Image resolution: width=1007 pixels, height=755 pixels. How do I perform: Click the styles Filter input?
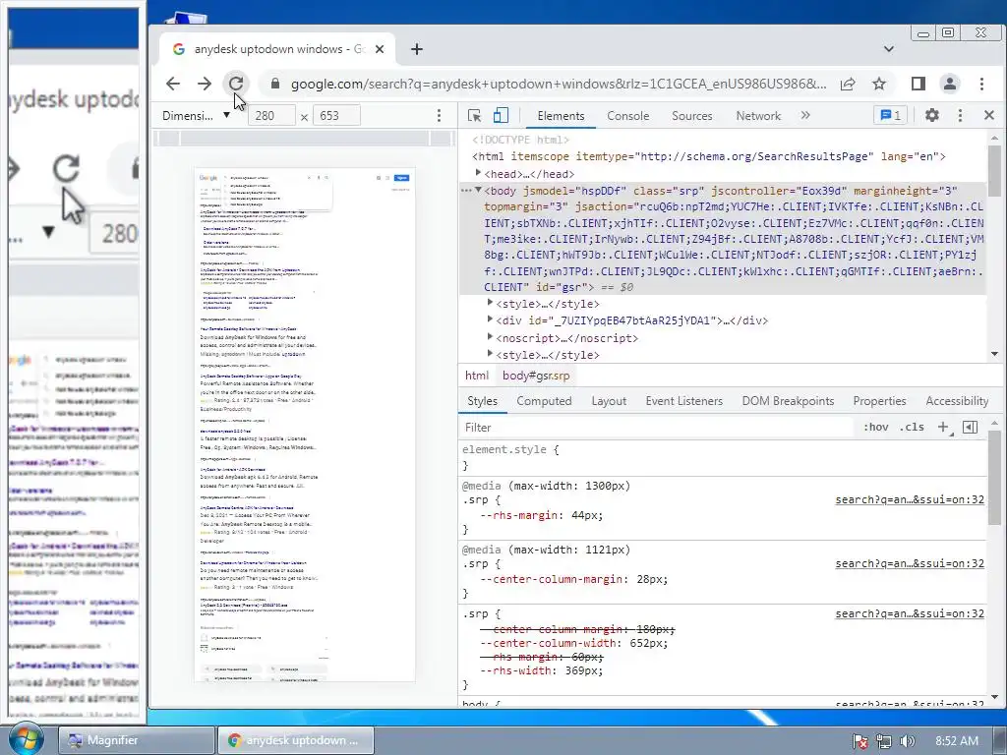point(657,428)
